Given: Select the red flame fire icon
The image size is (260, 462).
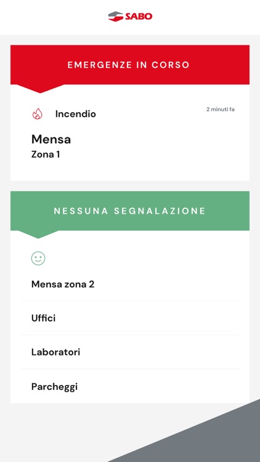Looking at the screenshot, I should [x=38, y=114].
